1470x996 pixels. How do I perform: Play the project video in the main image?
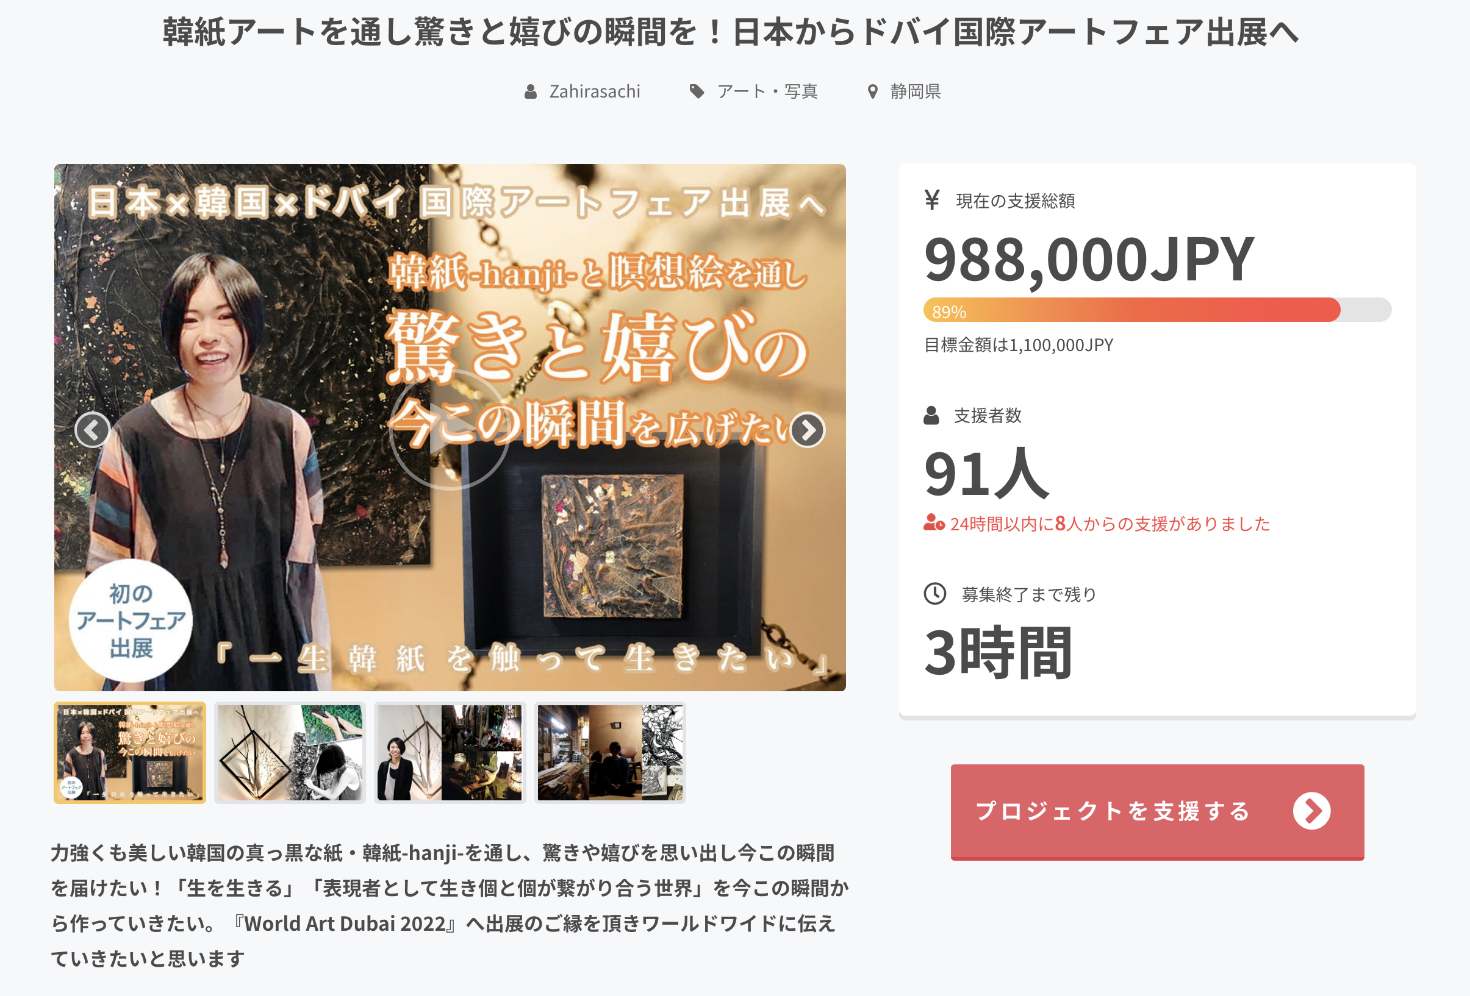pyautogui.click(x=450, y=430)
